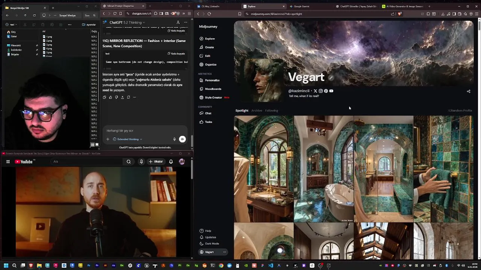Viewport: 481px width, 270px height.
Task: Open the Windows Start menu
Action: 6,265
